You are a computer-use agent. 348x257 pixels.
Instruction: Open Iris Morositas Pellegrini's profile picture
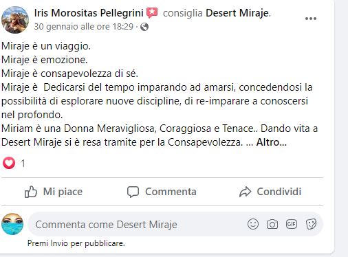(15, 20)
